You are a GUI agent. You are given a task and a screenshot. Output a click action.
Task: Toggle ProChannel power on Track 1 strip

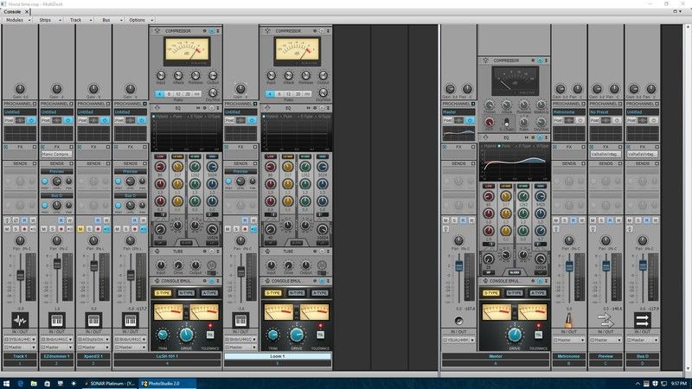(31, 120)
